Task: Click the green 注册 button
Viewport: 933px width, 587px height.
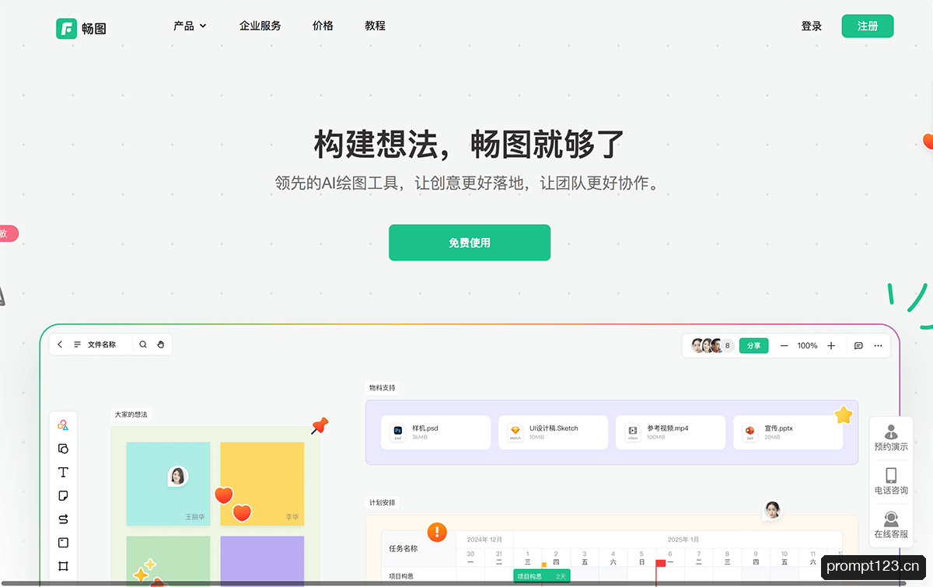Action: click(868, 26)
